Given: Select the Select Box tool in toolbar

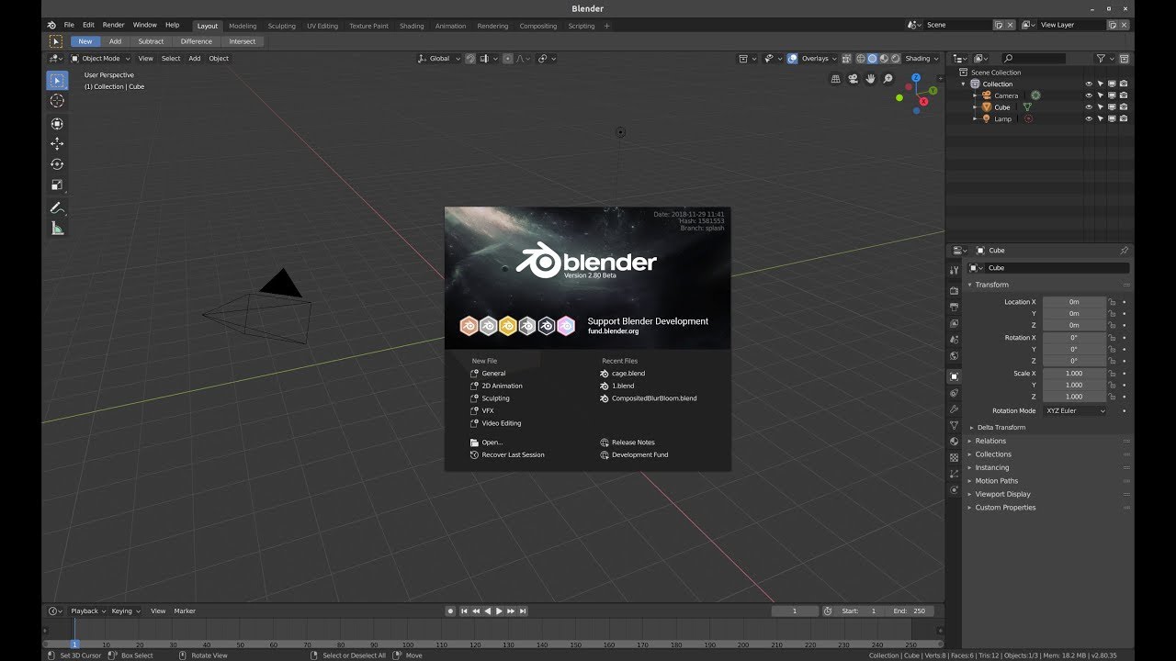Looking at the screenshot, I should tap(57, 81).
